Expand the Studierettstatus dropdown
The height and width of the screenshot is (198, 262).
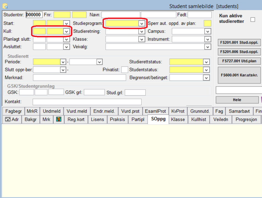tap(206, 62)
